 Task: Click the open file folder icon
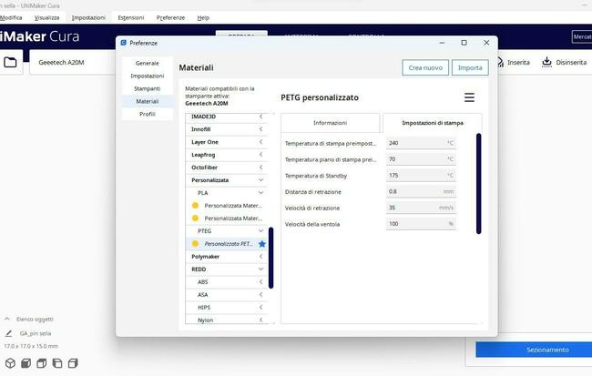(x=11, y=62)
